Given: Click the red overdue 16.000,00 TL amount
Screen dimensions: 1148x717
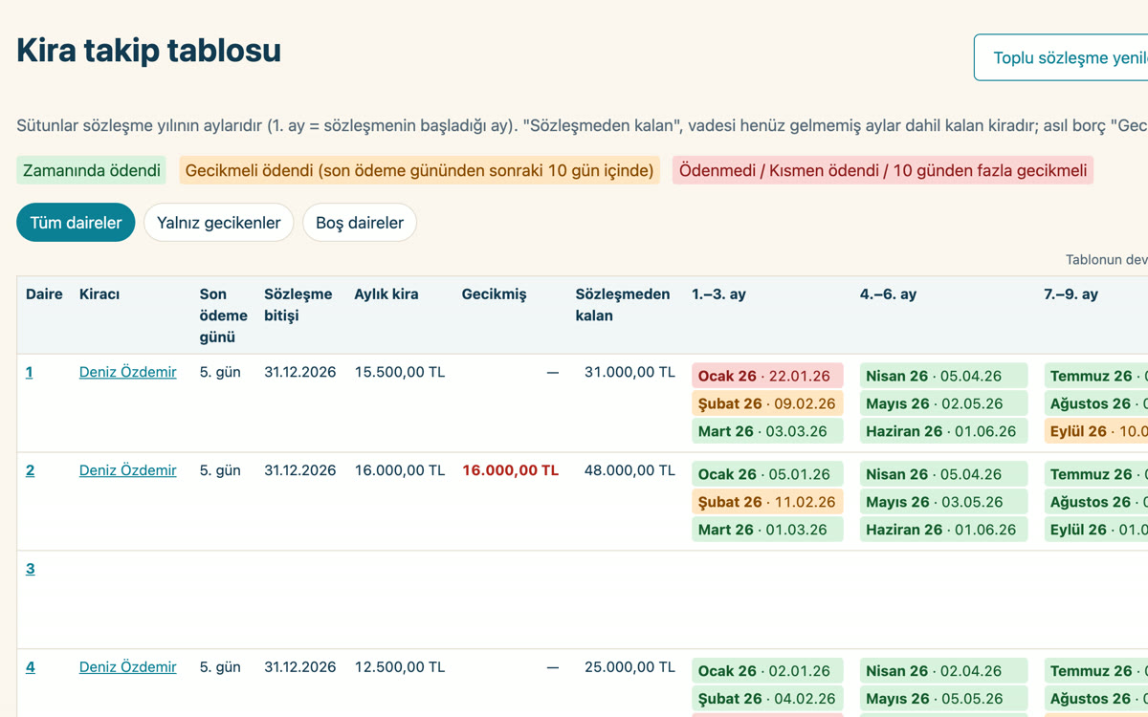Looking at the screenshot, I should (x=510, y=470).
